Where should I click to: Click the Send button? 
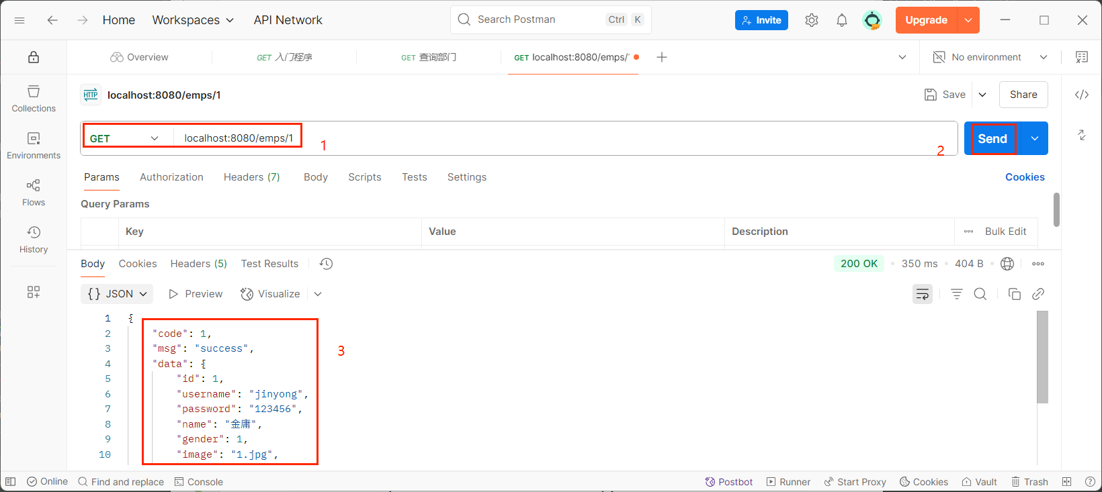(992, 138)
